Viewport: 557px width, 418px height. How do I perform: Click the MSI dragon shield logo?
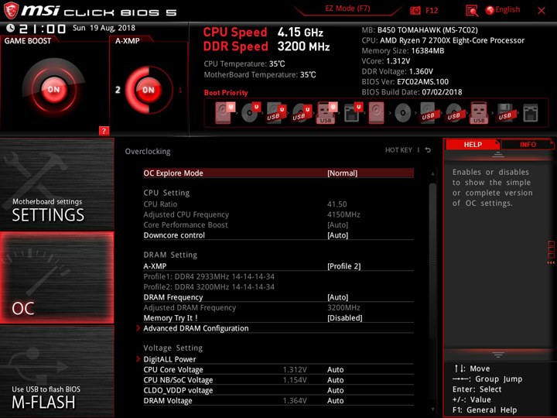[x=11, y=10]
